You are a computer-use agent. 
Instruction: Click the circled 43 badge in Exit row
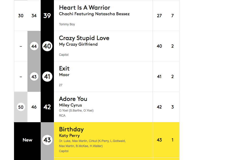(34, 77)
